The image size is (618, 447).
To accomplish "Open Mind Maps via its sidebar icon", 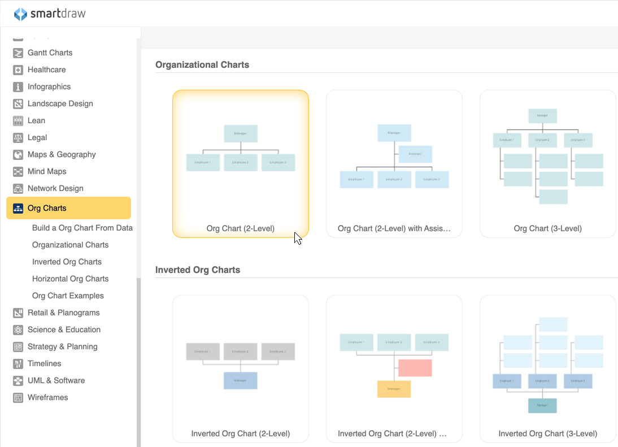I will tap(18, 171).
